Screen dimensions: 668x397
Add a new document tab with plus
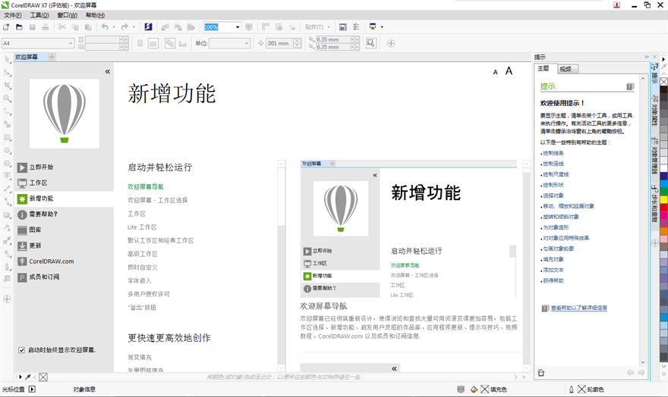pos(52,57)
